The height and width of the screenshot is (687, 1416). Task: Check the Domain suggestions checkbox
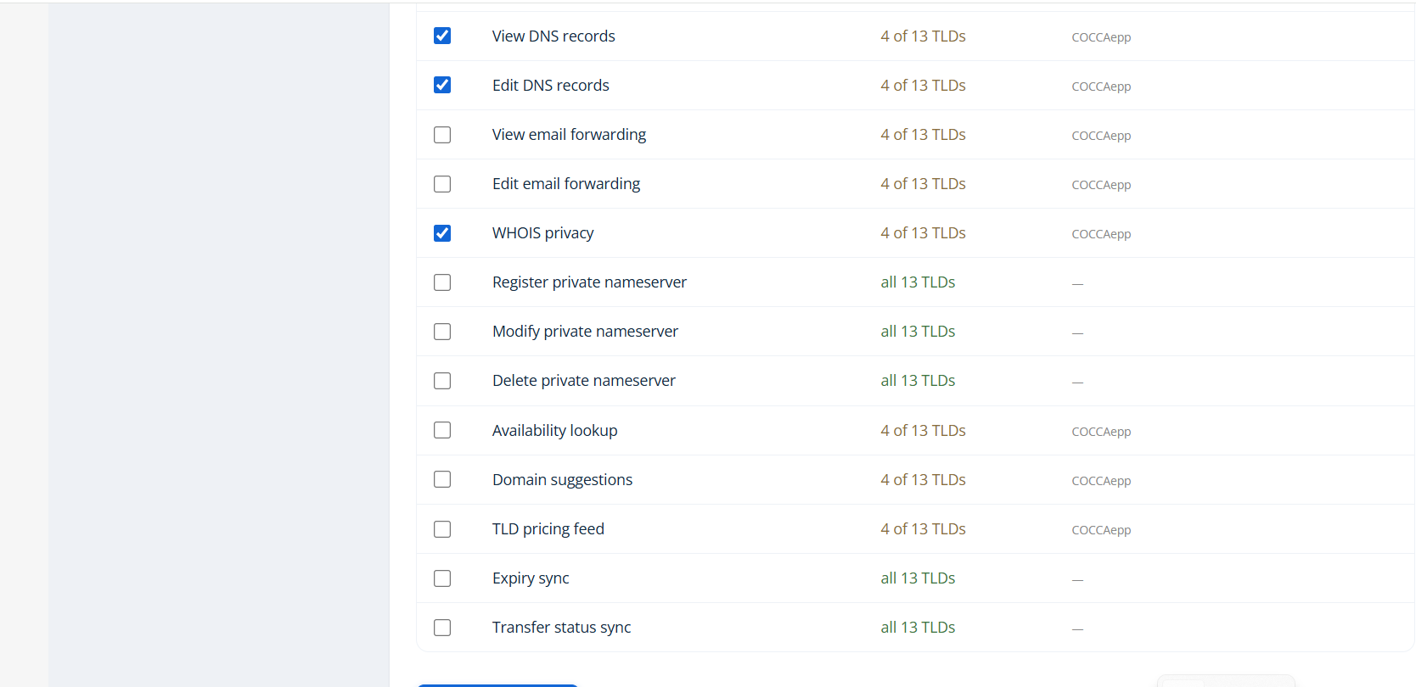pyautogui.click(x=442, y=479)
